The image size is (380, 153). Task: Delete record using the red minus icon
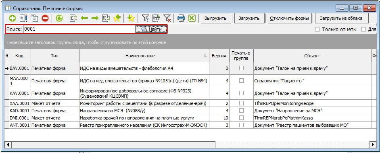point(45,18)
